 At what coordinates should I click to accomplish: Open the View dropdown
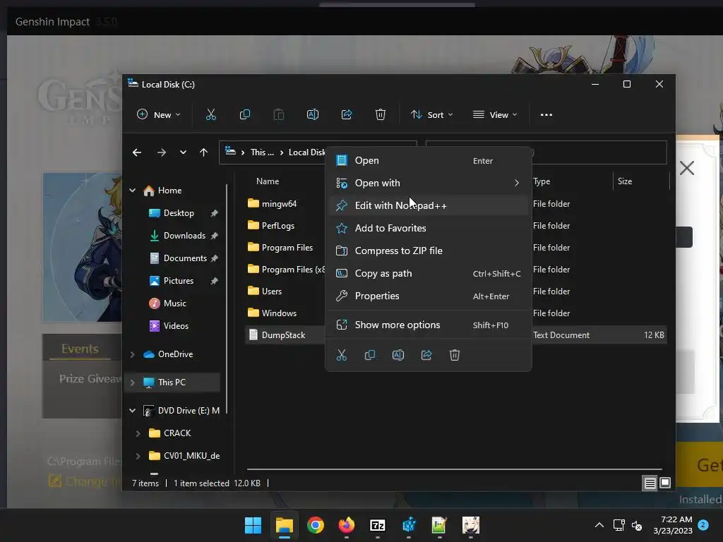coord(495,115)
